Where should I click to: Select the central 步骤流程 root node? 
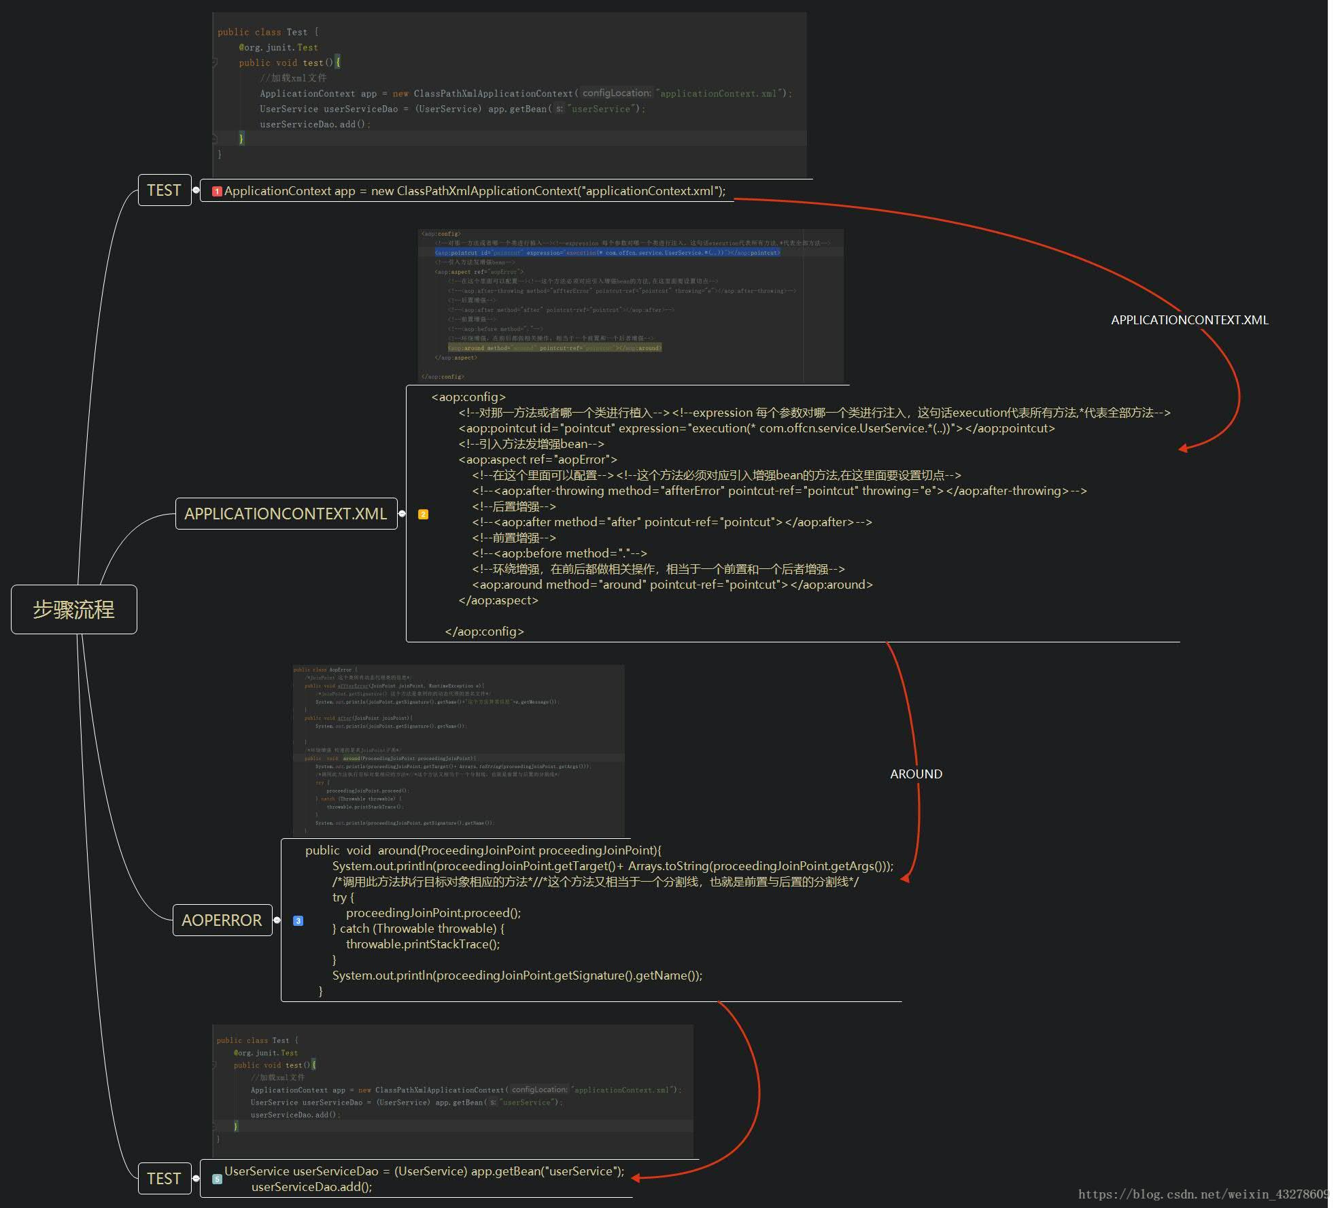coord(73,609)
